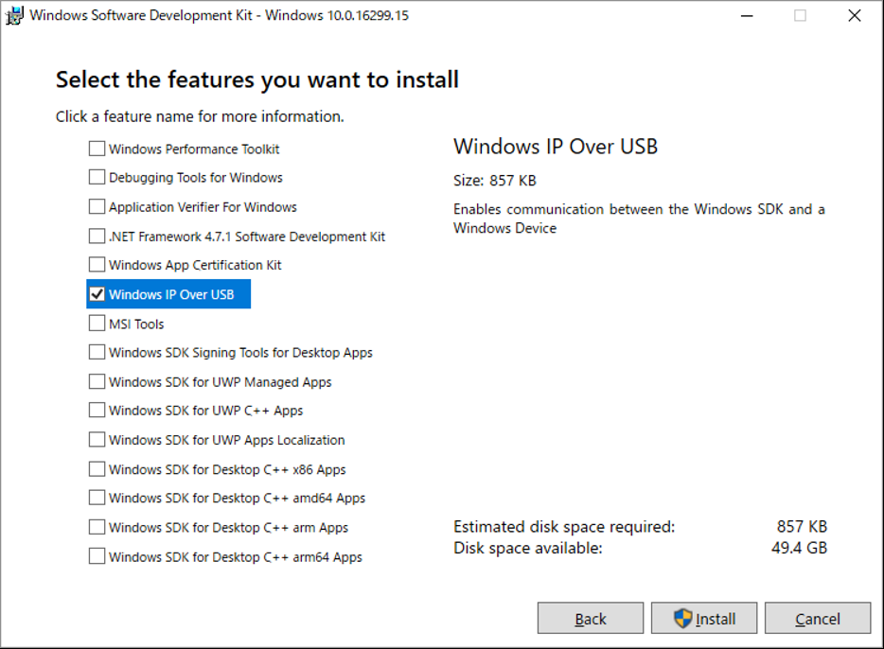This screenshot has height=649, width=884.
Task: Tick Windows SDK for Desktop C++ x86 Apps
Action: pos(97,468)
